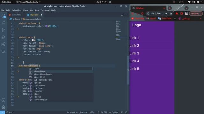Change indentation via Spaces: 4

tap(84, 112)
